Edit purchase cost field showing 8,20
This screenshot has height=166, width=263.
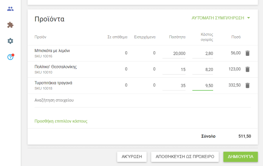tap(203, 70)
